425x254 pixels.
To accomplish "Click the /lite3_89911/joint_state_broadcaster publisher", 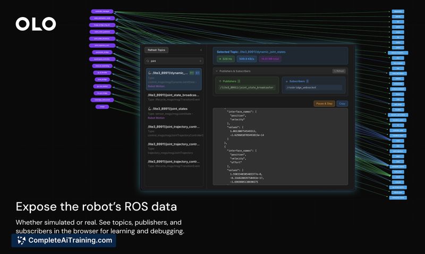I will (246, 88).
